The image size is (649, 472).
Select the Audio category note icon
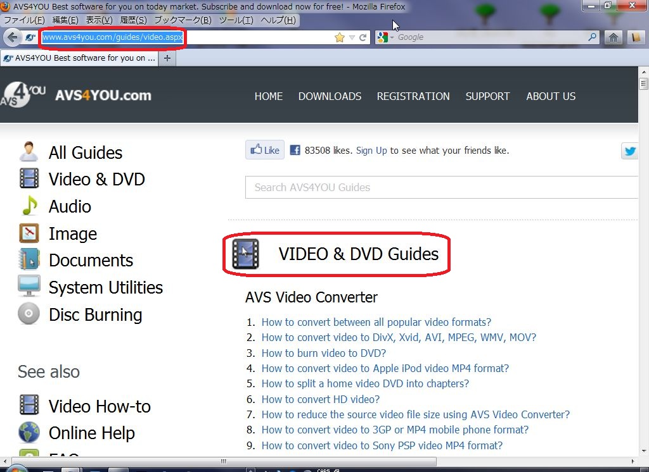click(x=28, y=206)
